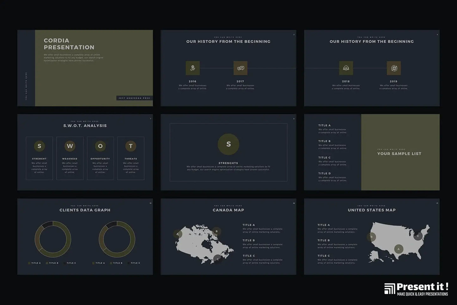Click the Jeff Anderson Pres label
The image size is (457, 305).
134,98
